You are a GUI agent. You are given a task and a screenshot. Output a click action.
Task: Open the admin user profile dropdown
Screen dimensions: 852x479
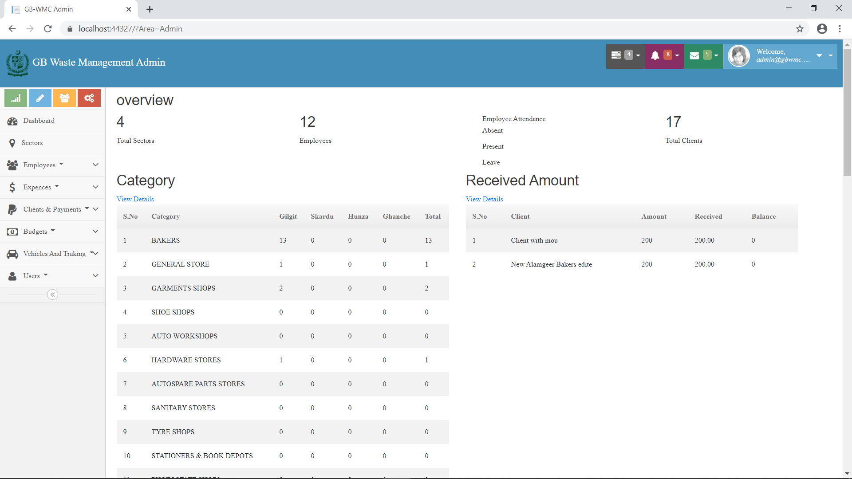pyautogui.click(x=780, y=56)
